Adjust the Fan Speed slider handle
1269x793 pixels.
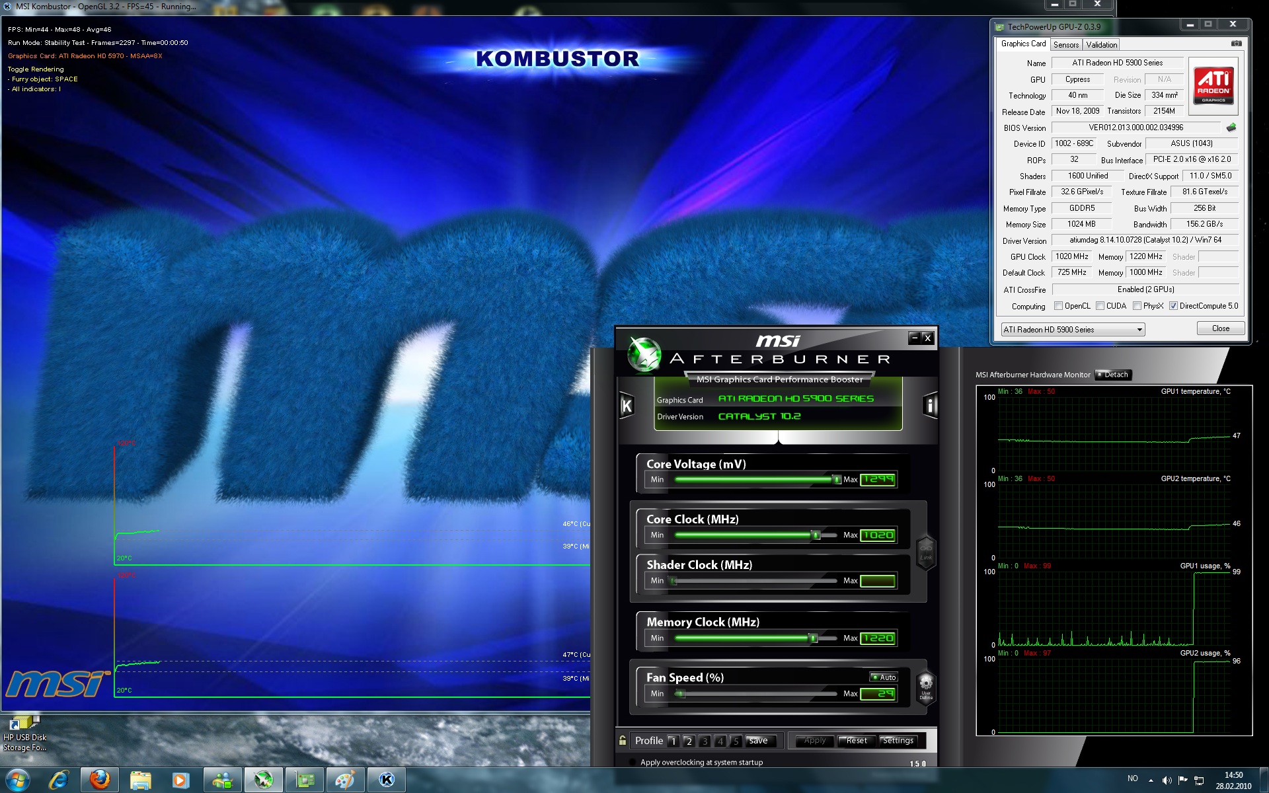pos(680,694)
